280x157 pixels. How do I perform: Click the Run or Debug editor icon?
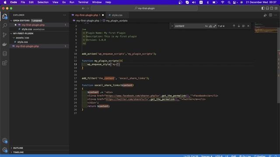[x=265, y=15]
